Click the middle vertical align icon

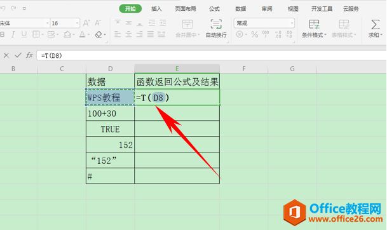click(x=128, y=23)
